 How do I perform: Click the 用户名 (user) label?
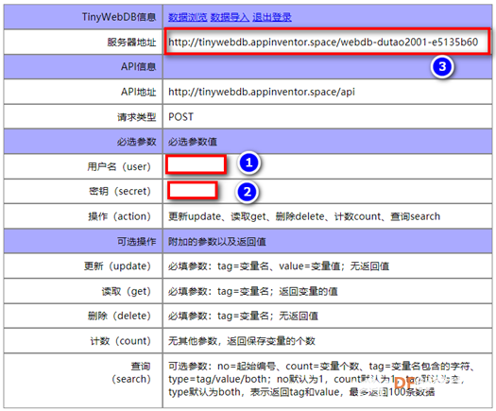point(119,166)
